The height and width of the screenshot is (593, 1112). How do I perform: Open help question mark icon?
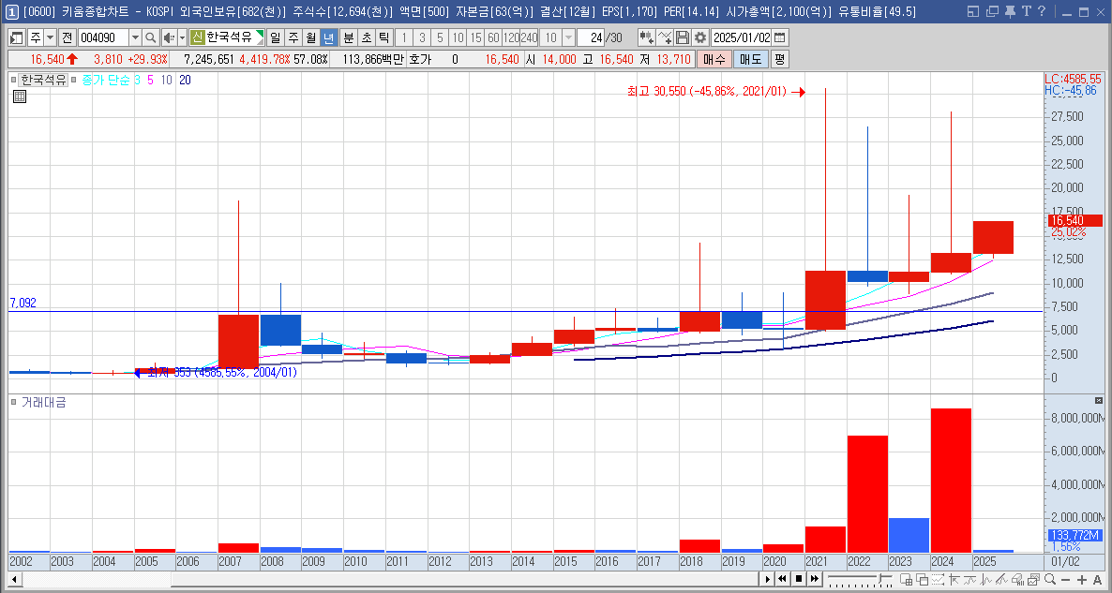click(x=1041, y=11)
